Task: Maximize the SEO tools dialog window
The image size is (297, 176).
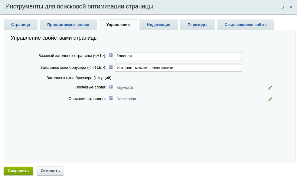Action: point(282,7)
